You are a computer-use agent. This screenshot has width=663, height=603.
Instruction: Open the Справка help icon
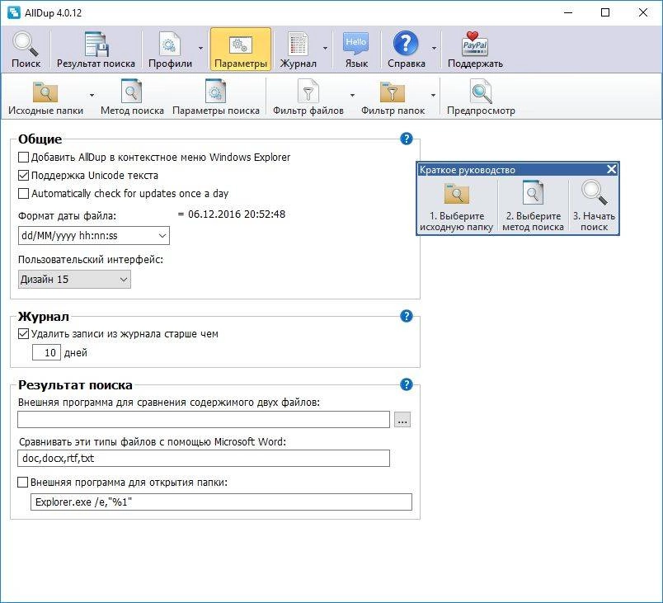[x=406, y=49]
